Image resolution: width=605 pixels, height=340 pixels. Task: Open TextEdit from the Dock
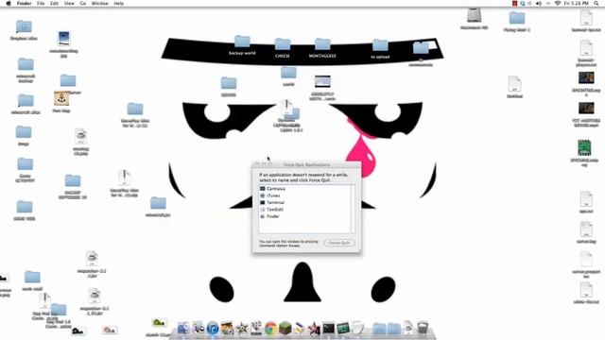357,328
